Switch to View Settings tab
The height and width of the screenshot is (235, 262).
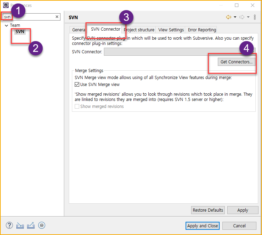tap(171, 30)
